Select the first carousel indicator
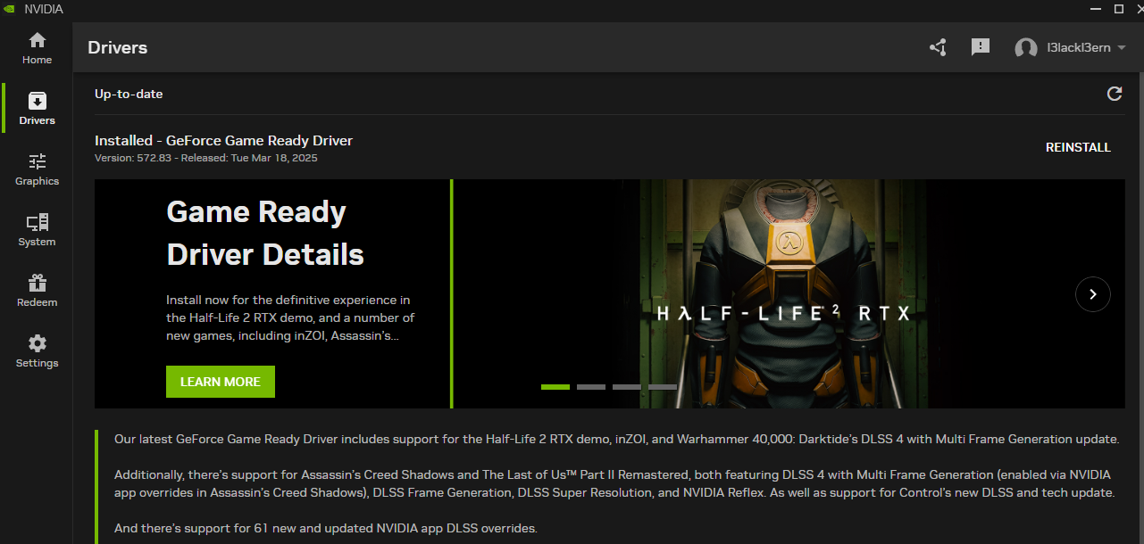Viewport: 1144px width, 544px height. [x=555, y=387]
